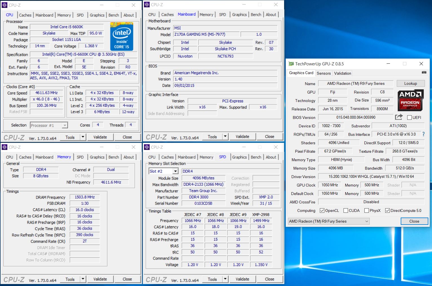Toggle the DirectCompute 5.0 checkbox
Screen dimensions: 432x286
387,210
